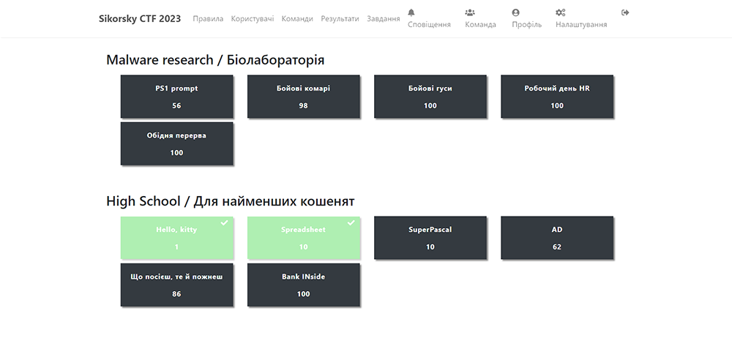Open the Bank INside challenge
Screen dimensions: 732x357
tap(303, 285)
